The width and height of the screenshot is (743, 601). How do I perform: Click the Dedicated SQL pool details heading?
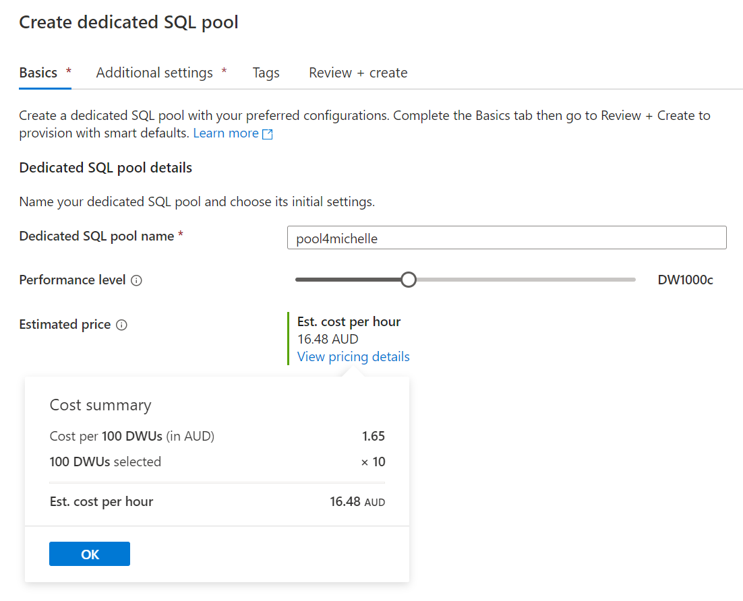tap(105, 168)
